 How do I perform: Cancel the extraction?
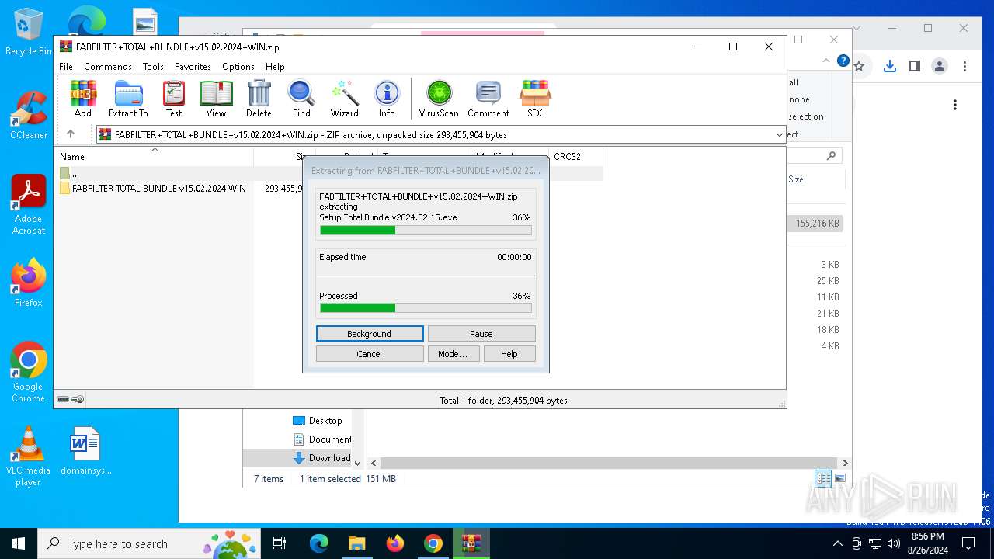(x=370, y=354)
